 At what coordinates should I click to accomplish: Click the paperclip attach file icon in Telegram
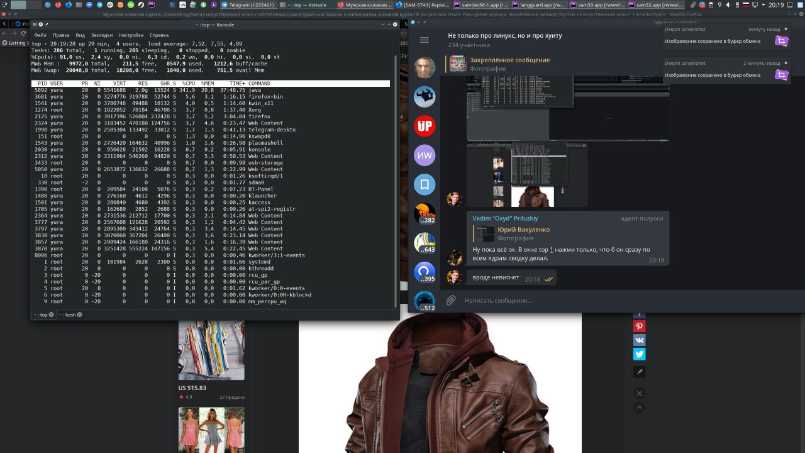(x=451, y=301)
